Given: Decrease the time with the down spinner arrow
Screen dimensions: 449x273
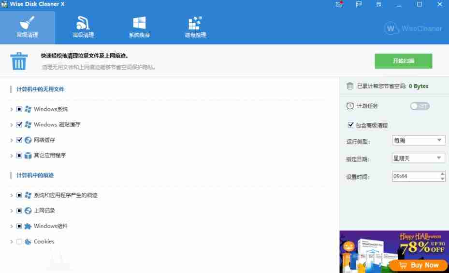Looking at the screenshot, I should pyautogui.click(x=442, y=179).
